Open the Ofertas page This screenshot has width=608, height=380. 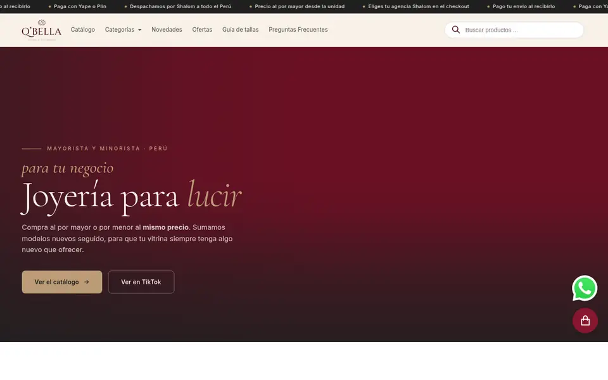click(x=202, y=30)
